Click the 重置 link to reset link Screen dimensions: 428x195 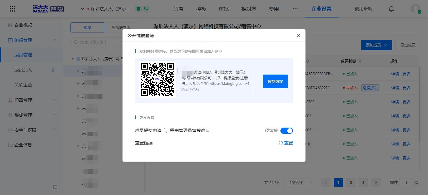(286, 143)
